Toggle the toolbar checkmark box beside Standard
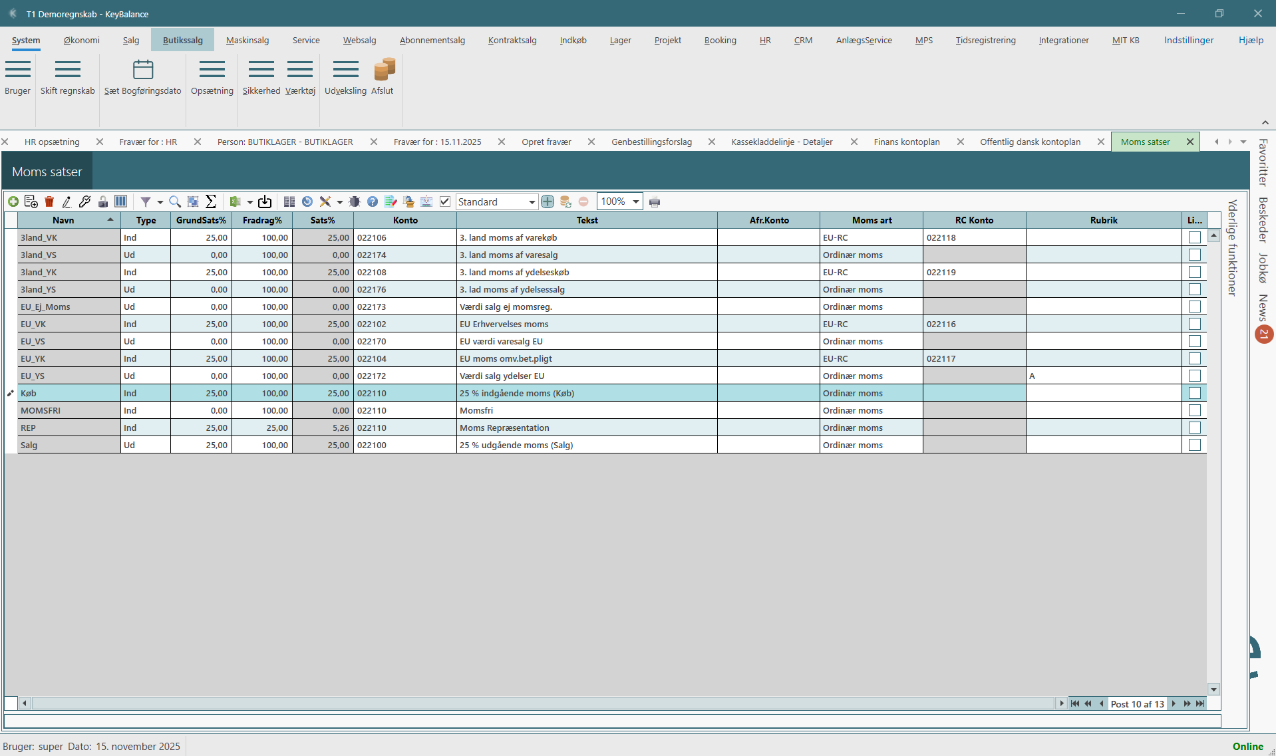 [445, 201]
